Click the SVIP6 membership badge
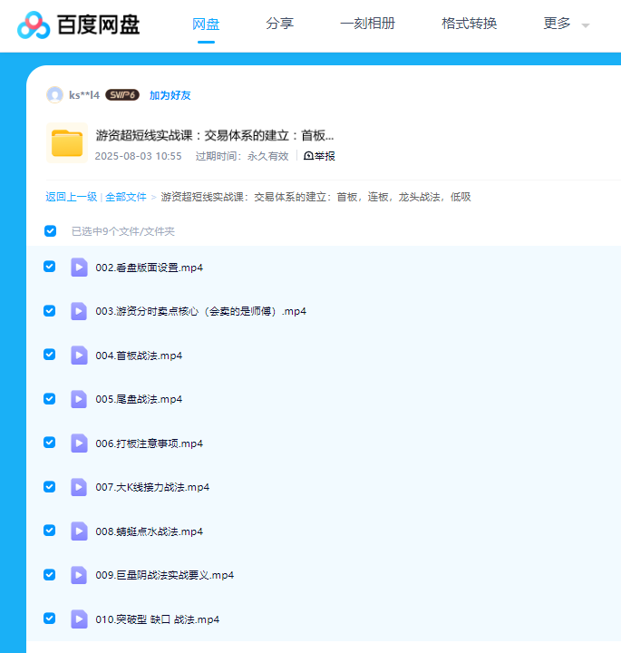 coord(121,95)
